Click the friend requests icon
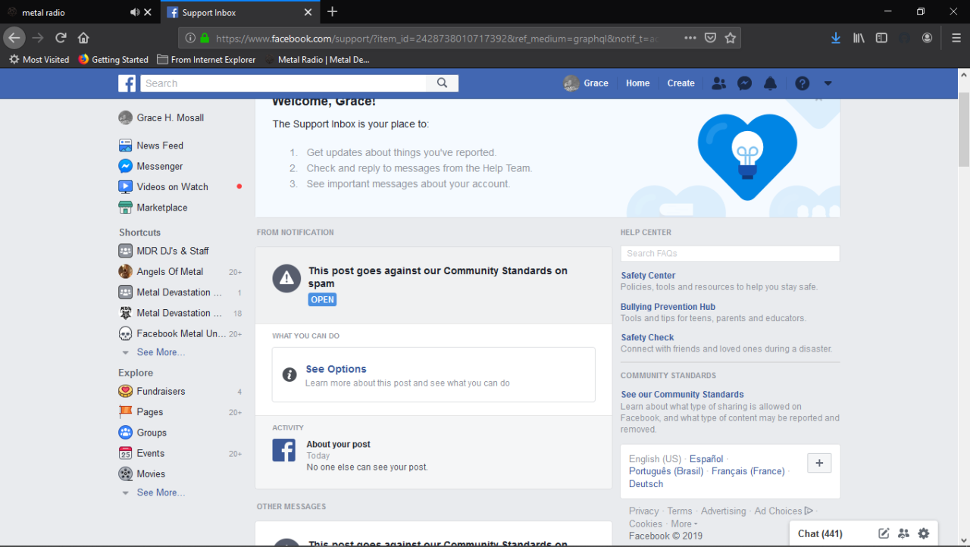This screenshot has width=970, height=547. (x=718, y=83)
